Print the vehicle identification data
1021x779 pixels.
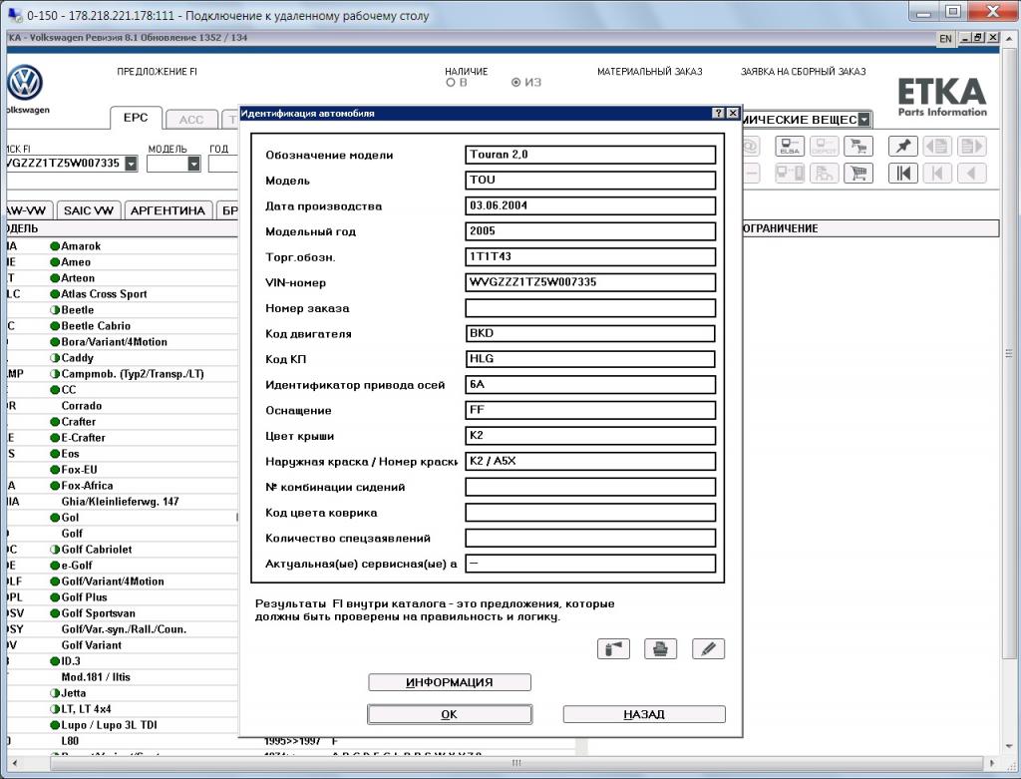[660, 648]
